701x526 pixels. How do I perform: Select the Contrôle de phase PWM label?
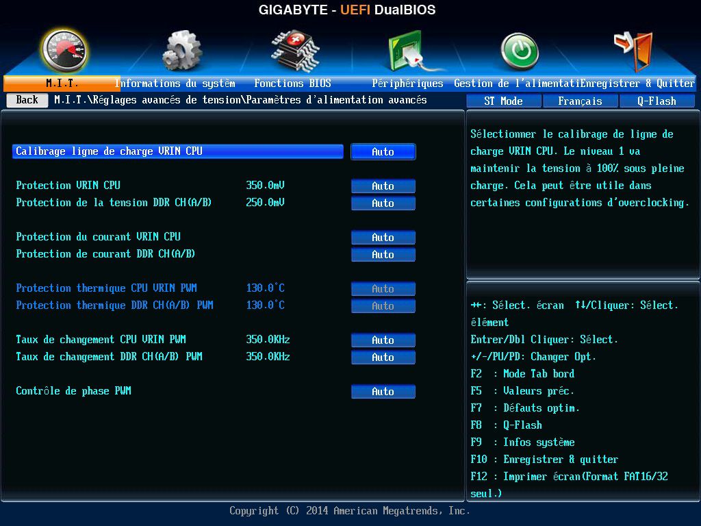pyautogui.click(x=73, y=391)
